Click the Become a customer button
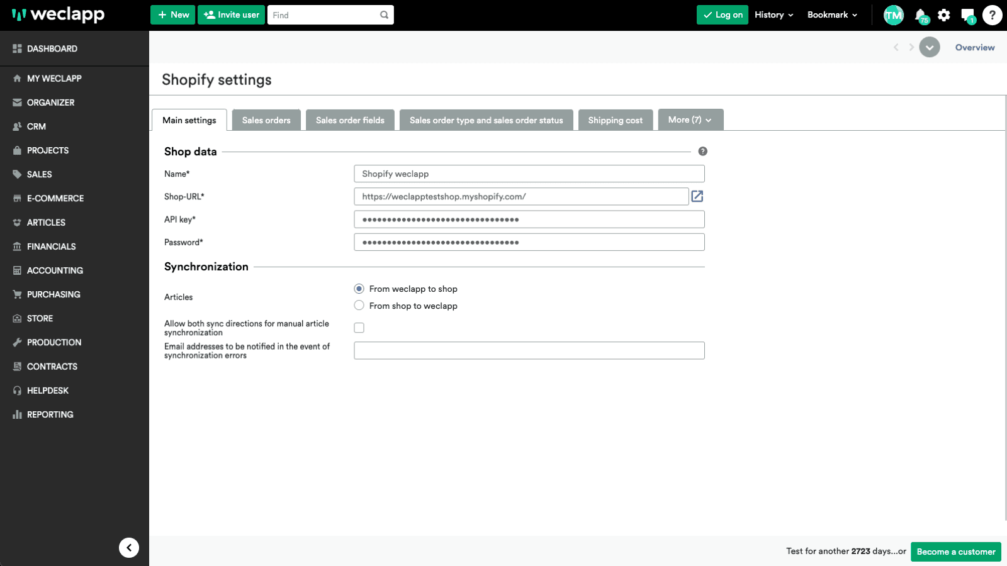The image size is (1007, 566). (955, 552)
